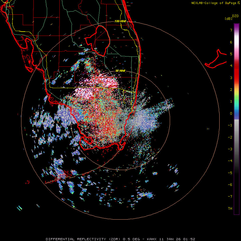This screenshot has height=241, width=241.
Task: Click the red Bahamas island outline at right
Action: pos(216,59)
